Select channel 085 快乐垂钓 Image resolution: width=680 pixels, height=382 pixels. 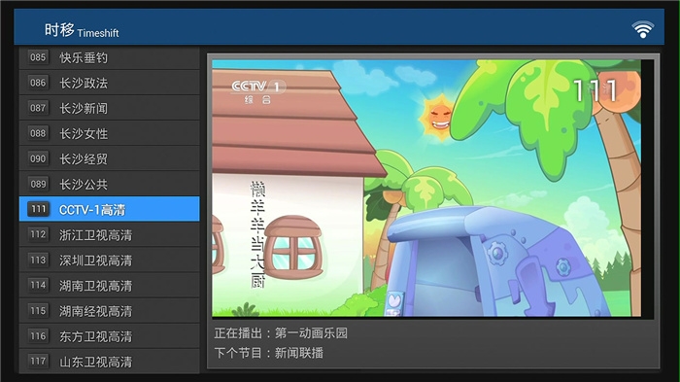click(109, 57)
